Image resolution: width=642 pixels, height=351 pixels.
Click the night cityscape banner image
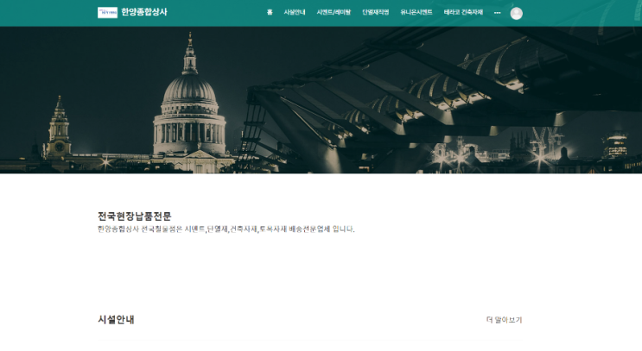tap(321, 100)
